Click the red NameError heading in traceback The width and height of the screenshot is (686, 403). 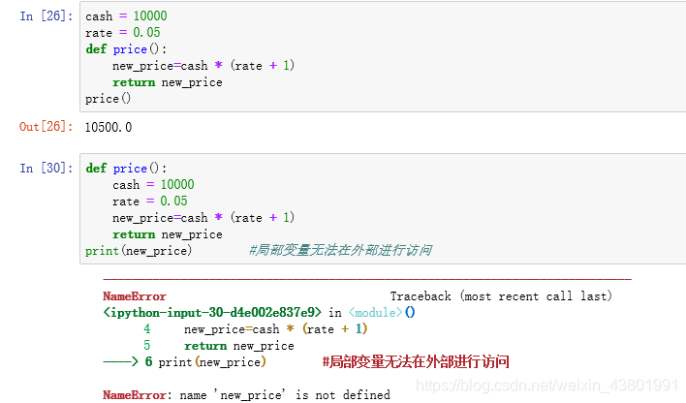click(135, 296)
